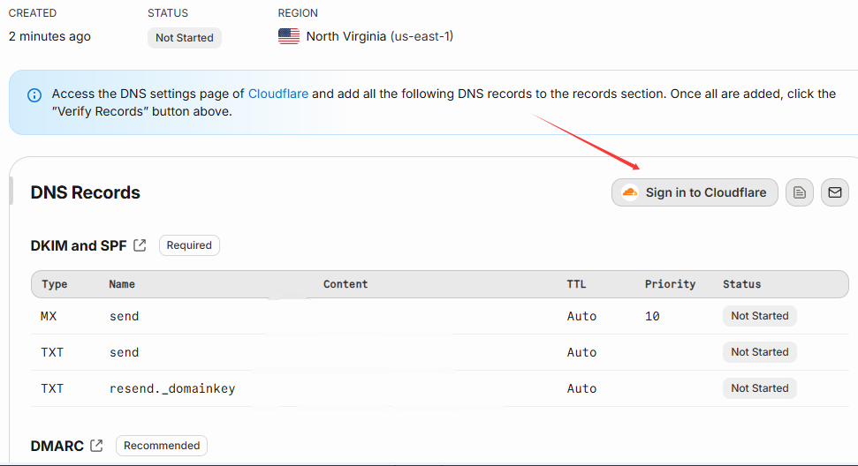The height and width of the screenshot is (466, 858).
Task: Click the Required badge next to DKIM and SPF
Action: 189,245
